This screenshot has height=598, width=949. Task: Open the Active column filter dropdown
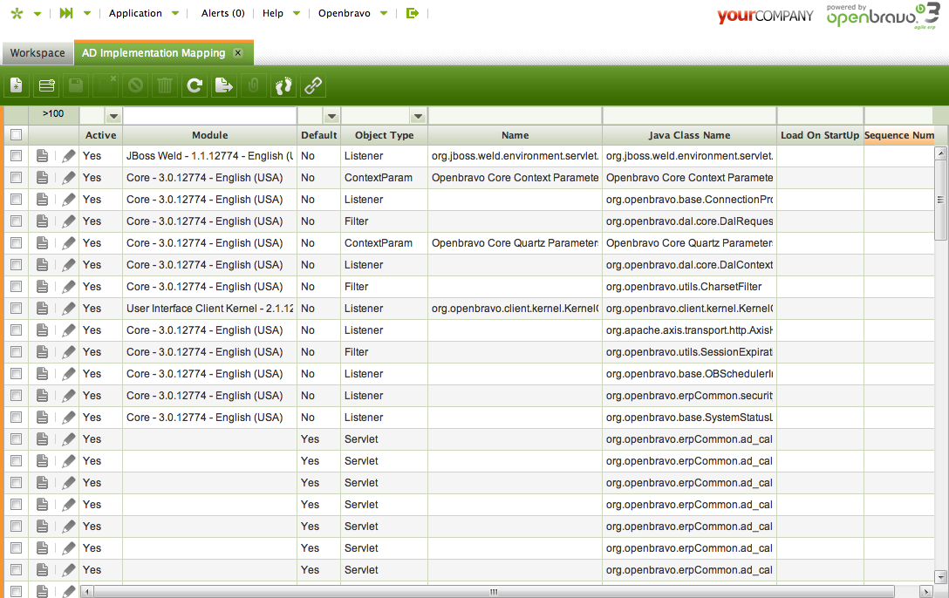click(113, 115)
